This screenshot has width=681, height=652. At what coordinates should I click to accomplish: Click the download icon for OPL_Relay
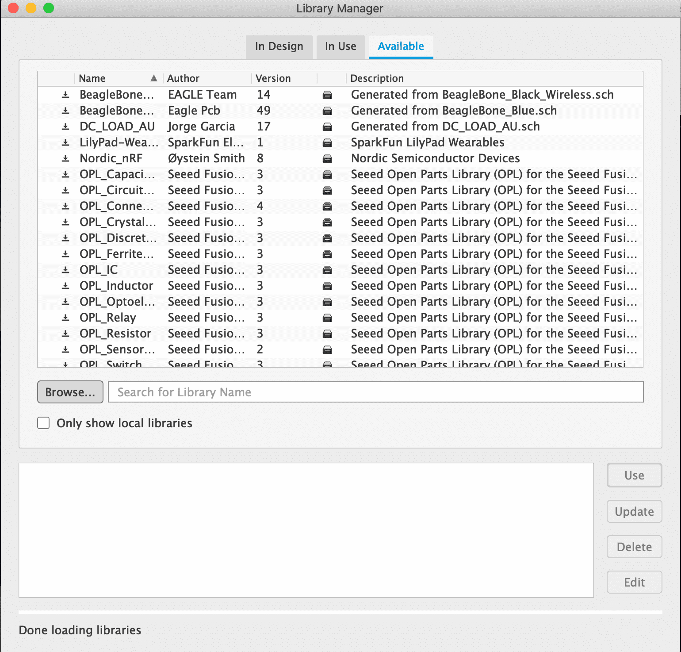65,318
